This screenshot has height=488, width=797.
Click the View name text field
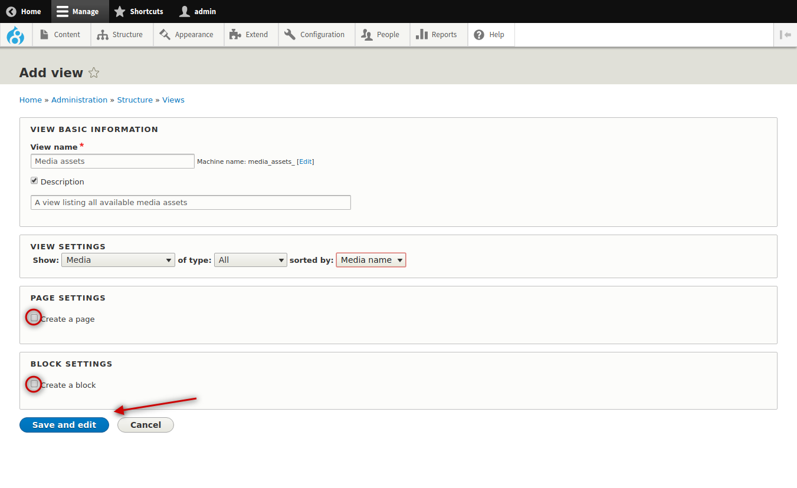click(x=112, y=161)
